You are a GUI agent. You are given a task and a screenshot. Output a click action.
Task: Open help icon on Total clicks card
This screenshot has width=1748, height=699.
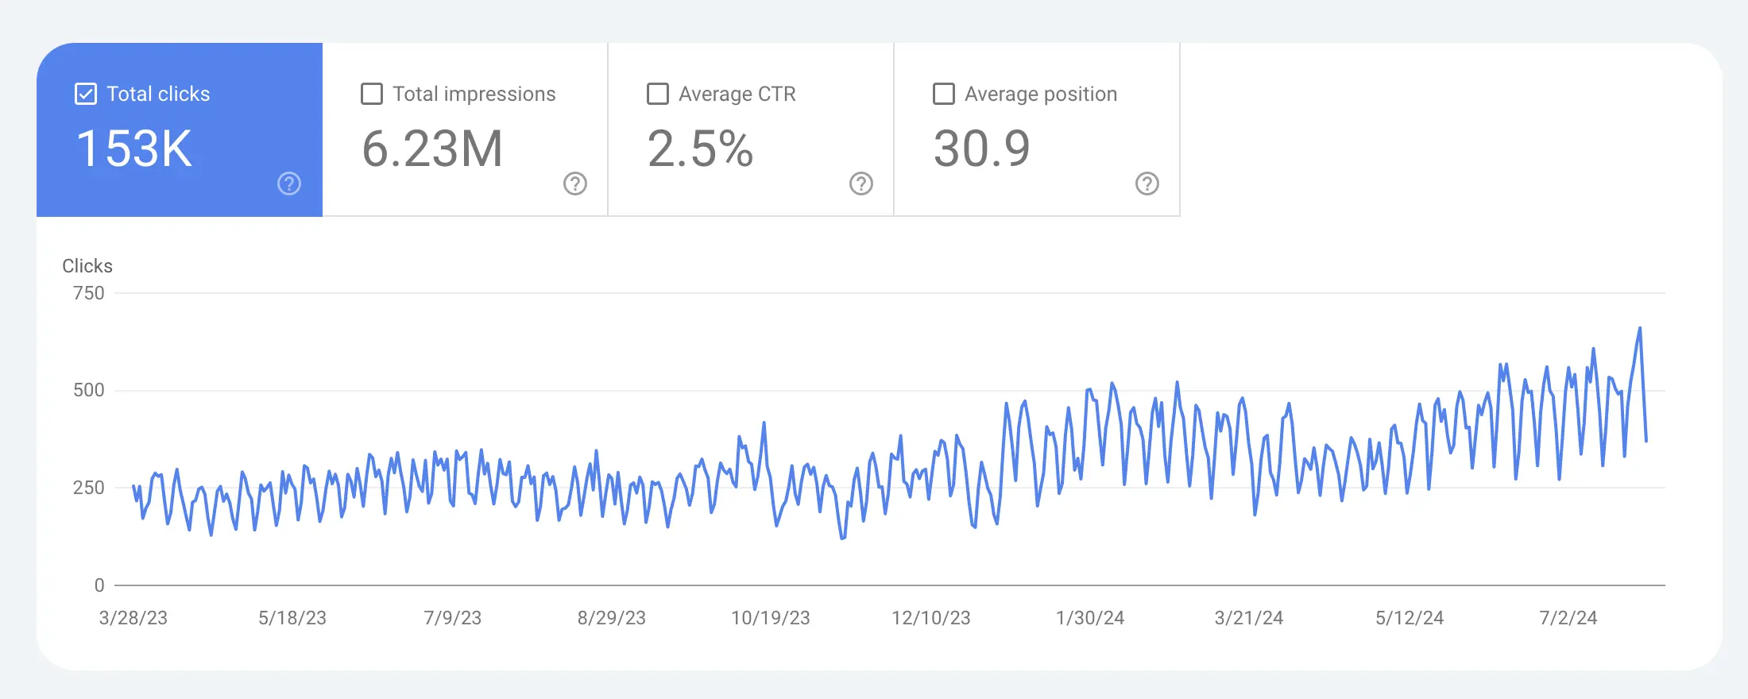289,183
